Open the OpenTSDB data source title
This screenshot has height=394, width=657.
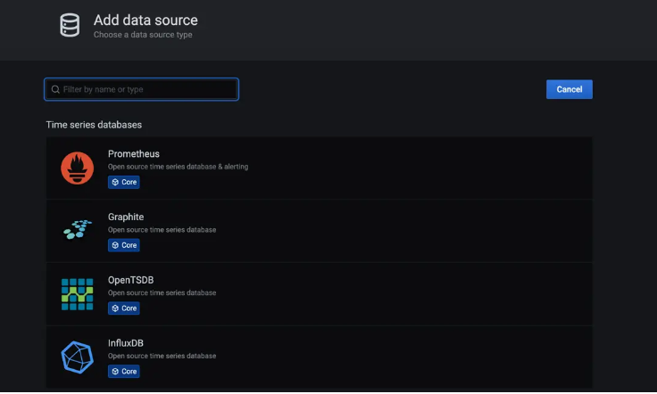(x=131, y=280)
